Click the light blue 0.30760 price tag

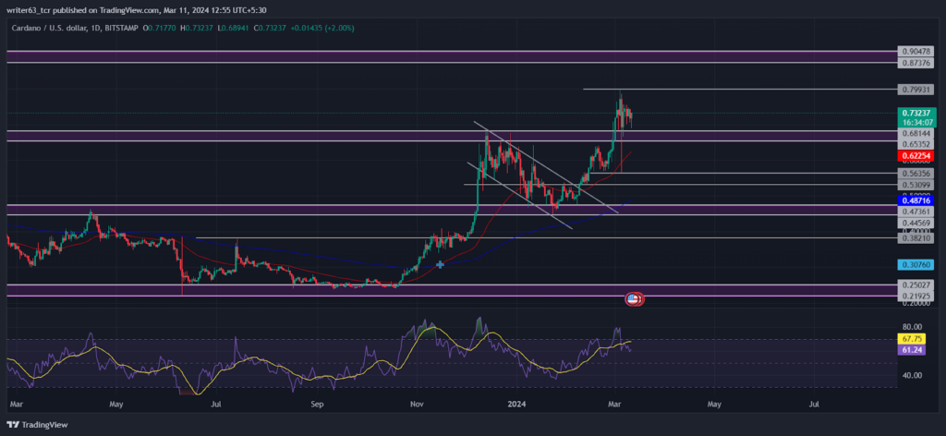(x=916, y=265)
